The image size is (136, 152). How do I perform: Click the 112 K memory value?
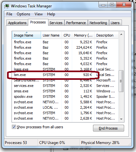88,91
